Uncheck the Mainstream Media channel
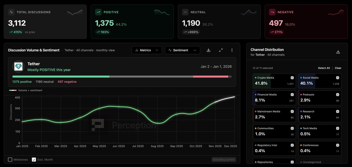The height and width of the screenshot is (167, 352). pyautogui.click(x=292, y=111)
